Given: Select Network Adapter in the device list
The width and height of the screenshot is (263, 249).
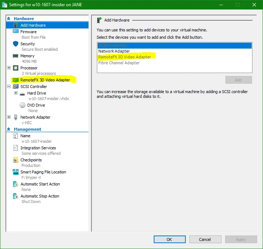Looking at the screenshot, I should [x=174, y=51].
